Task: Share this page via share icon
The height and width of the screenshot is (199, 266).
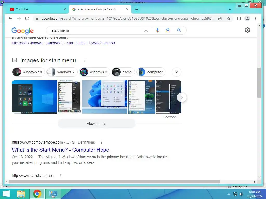Action: (x=220, y=18)
